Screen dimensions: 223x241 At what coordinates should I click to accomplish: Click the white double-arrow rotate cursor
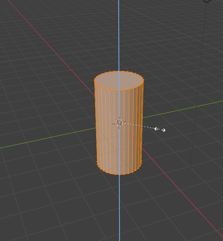(160, 129)
